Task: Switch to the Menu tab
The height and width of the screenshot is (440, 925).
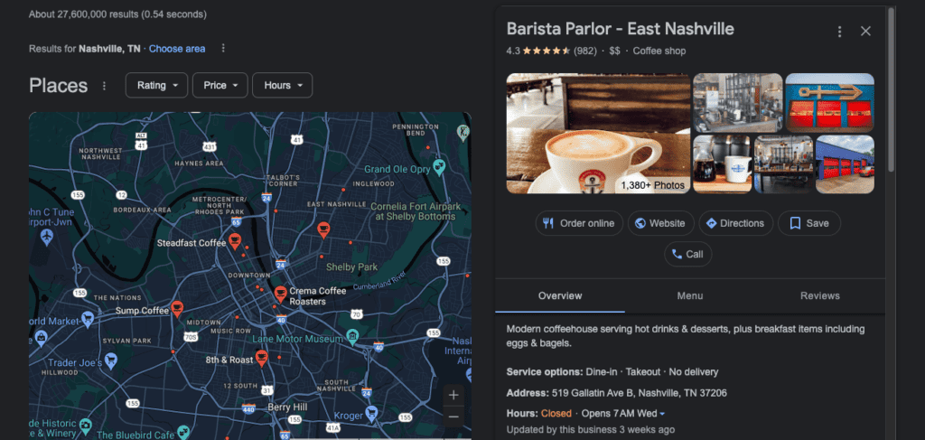Action: [689, 296]
